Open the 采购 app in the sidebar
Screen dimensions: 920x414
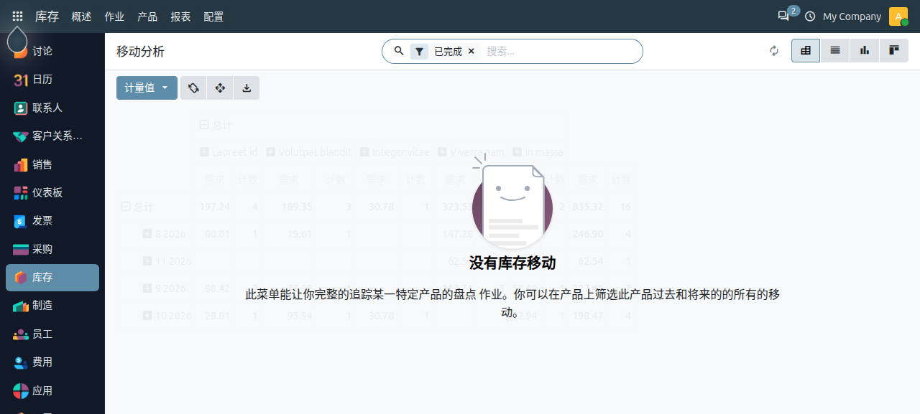coord(52,249)
